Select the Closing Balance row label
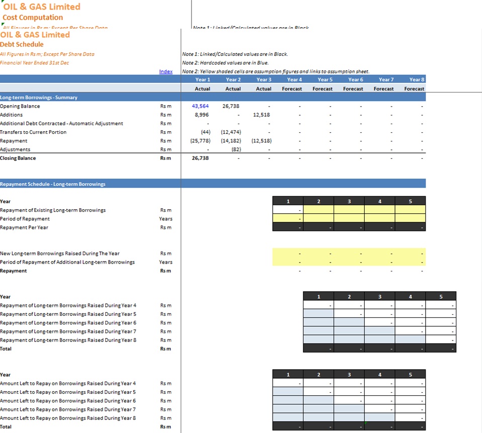482x433 pixels. [x=18, y=158]
